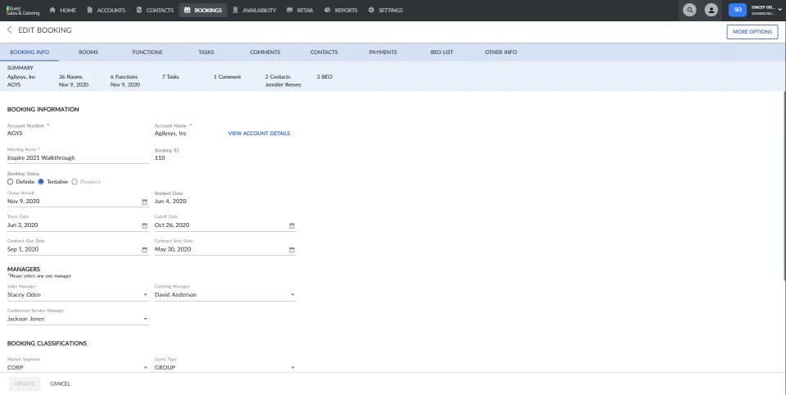This screenshot has width=786, height=395.
Task: Click '36 Rooms' in the summary
Action: pos(70,77)
